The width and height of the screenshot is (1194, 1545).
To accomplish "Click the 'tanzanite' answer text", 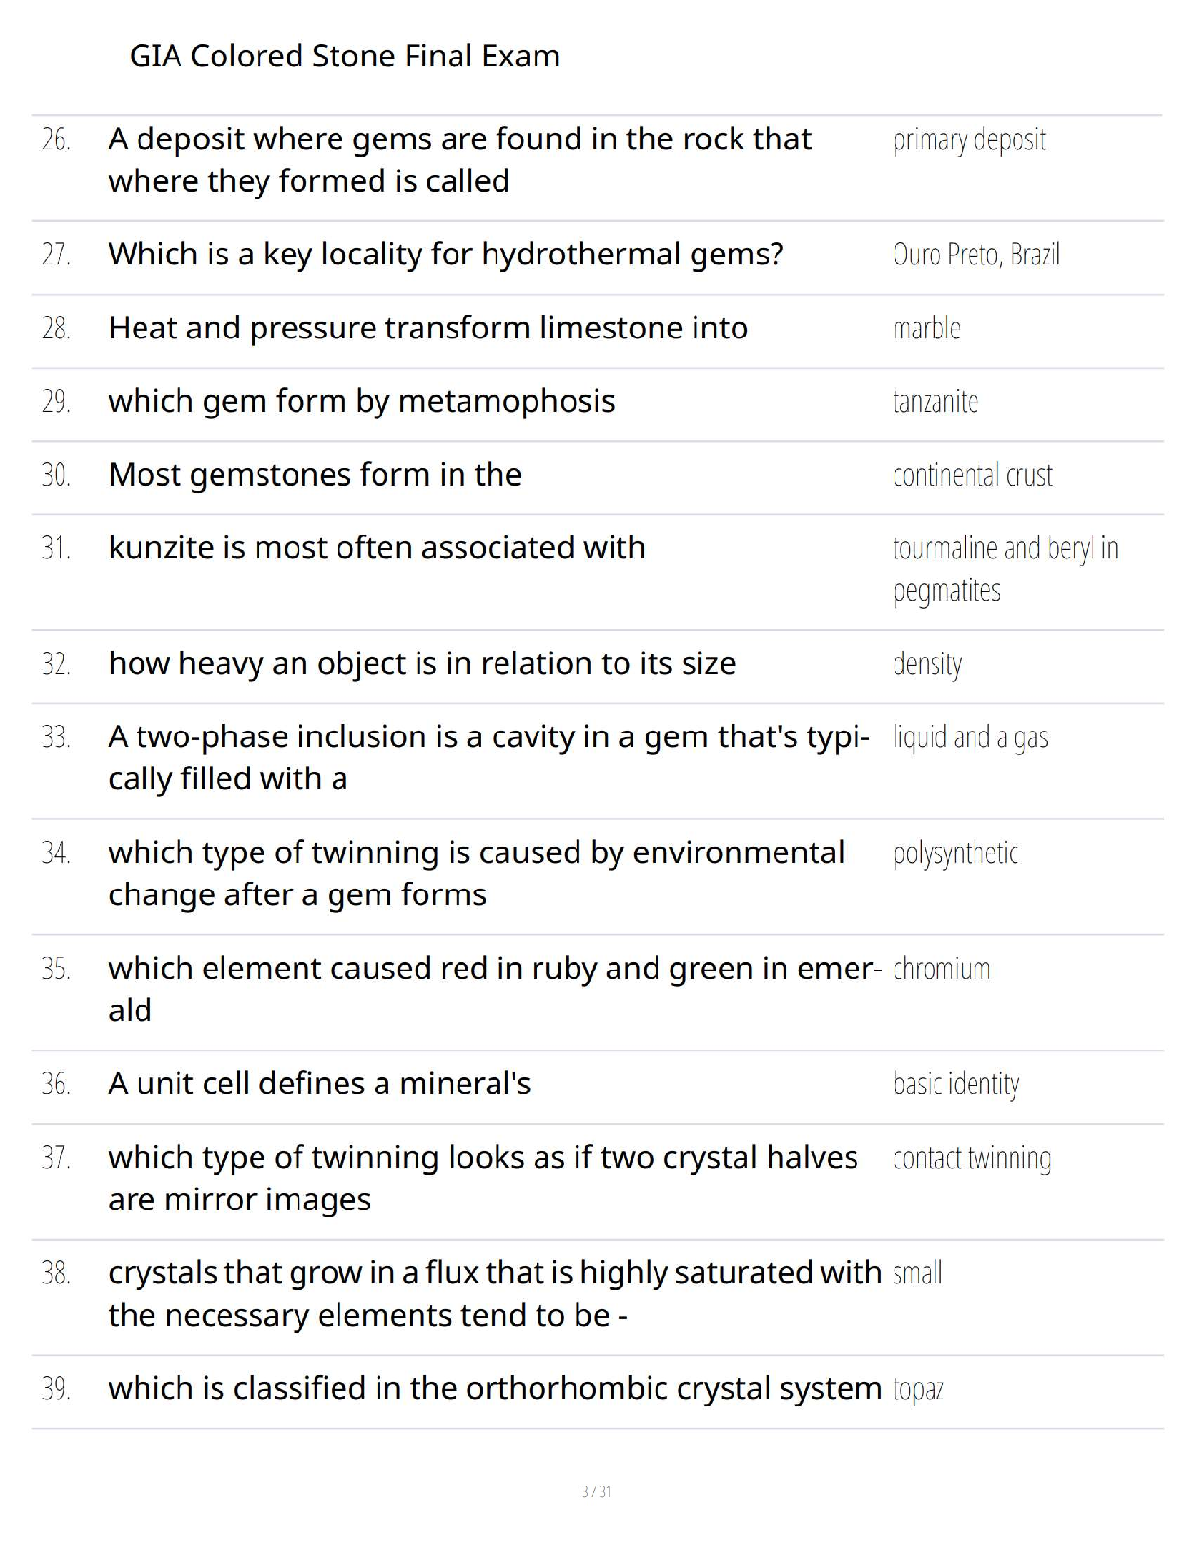I will click(x=935, y=402).
